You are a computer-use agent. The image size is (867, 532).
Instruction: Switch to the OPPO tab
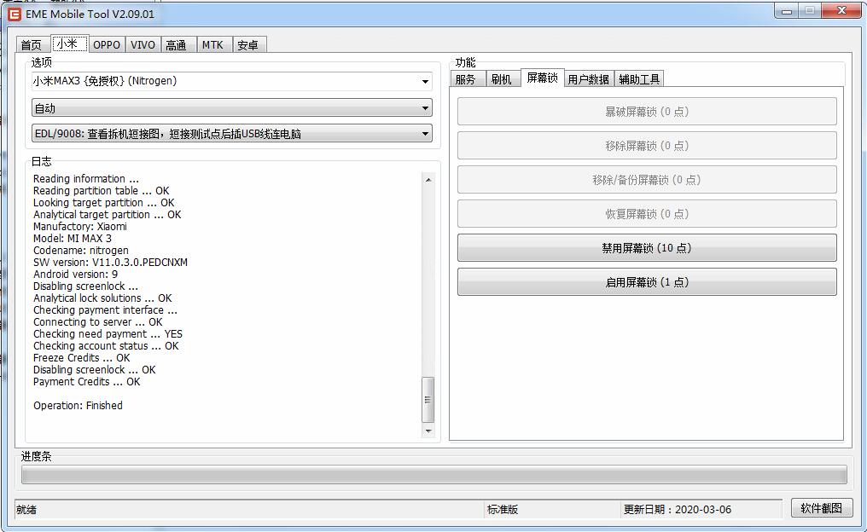pos(107,44)
